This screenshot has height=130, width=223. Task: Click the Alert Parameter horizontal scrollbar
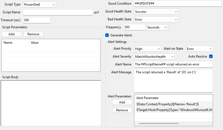click(159, 123)
